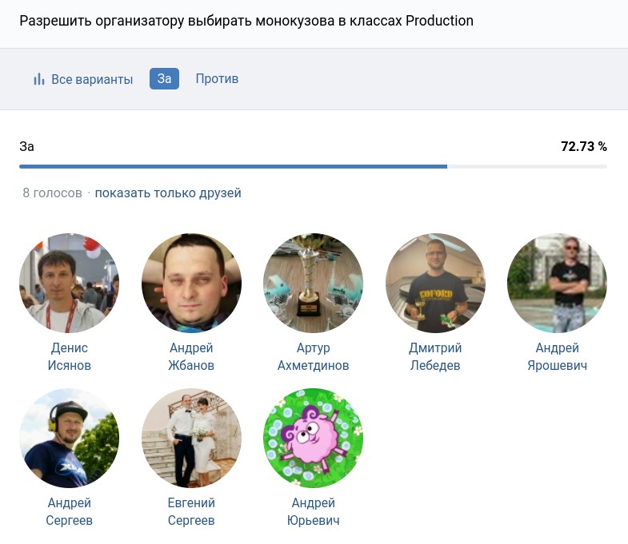Click the pink cartoon sheep avatar

tap(313, 438)
